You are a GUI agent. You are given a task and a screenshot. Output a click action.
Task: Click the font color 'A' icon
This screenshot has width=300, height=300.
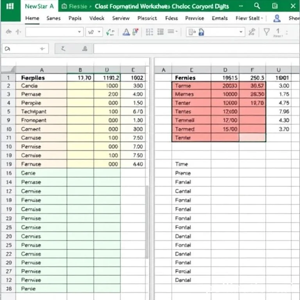[126, 32]
